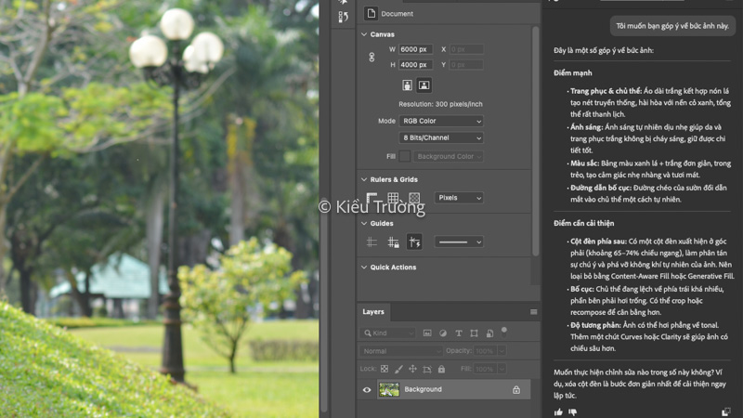Open the History panel icon in side strip

pos(343,17)
